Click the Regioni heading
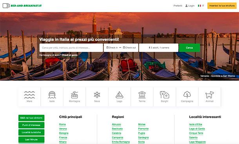 coord(118,117)
